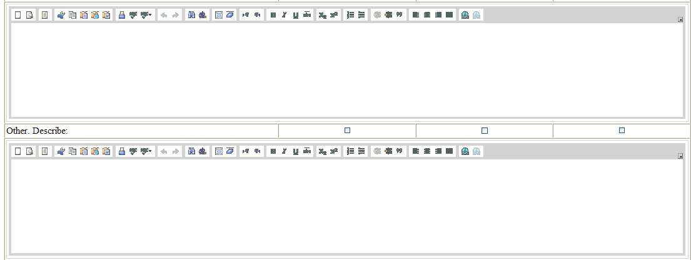This screenshot has height=260, width=691.
Task: Align left in editor above Other. Describe
Action: tap(416, 15)
